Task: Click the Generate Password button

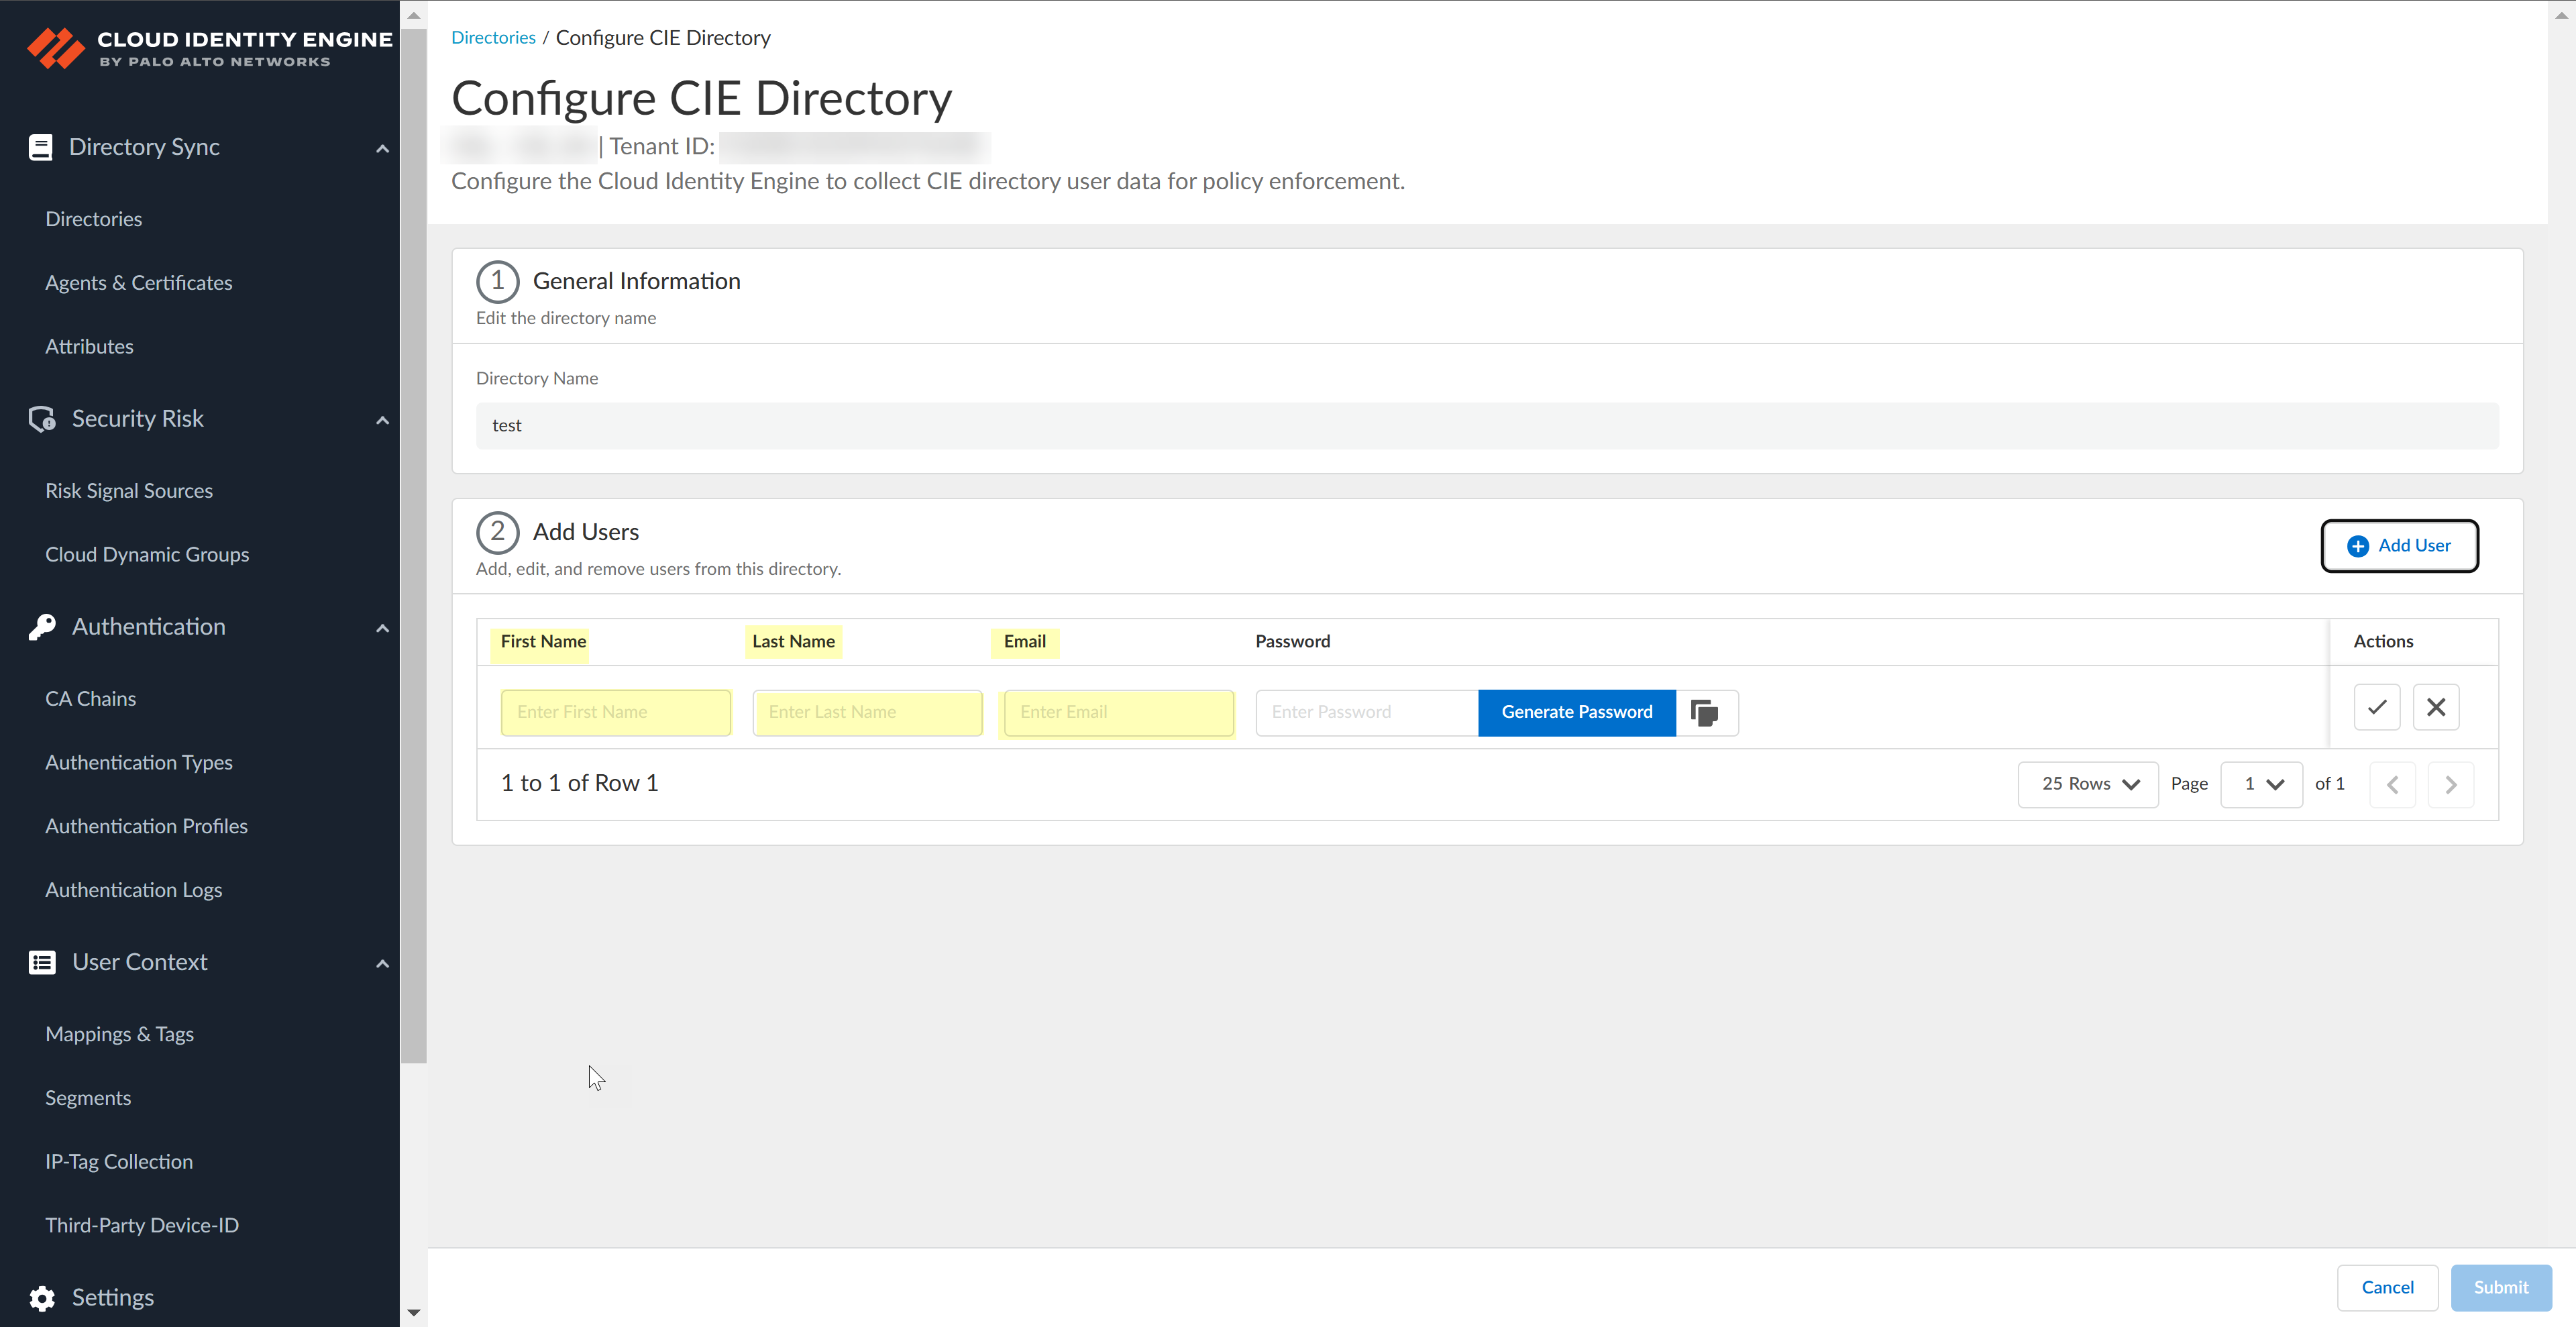Action: tap(1576, 712)
